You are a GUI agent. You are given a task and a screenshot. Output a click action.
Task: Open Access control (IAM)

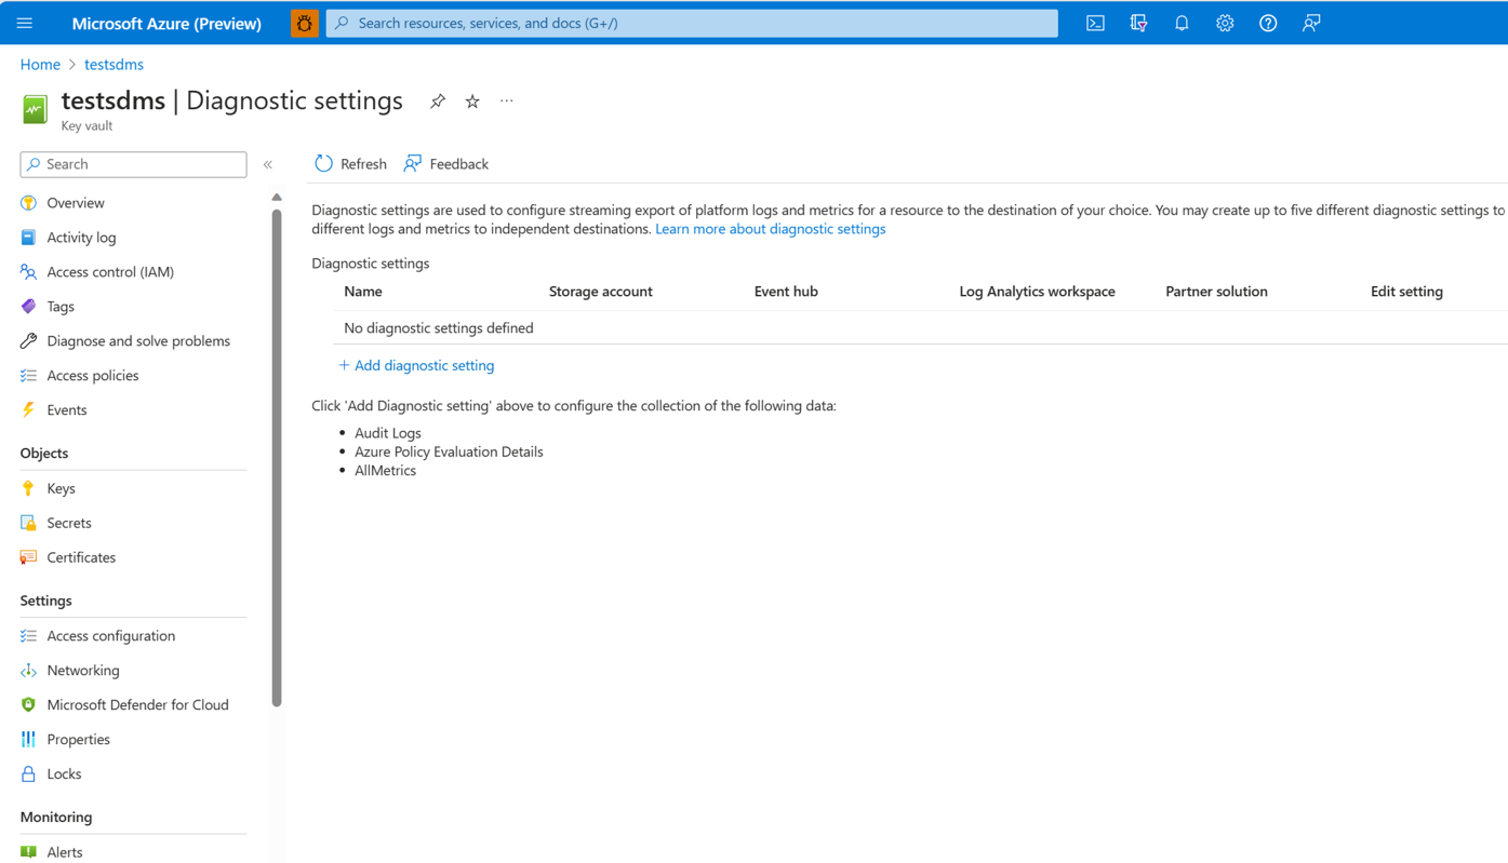pyautogui.click(x=110, y=272)
